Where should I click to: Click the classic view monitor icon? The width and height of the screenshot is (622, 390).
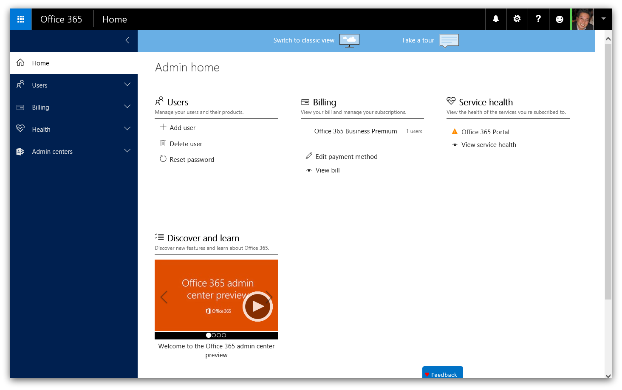349,41
